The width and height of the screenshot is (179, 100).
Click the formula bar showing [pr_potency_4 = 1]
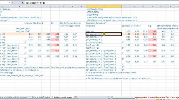pyautogui.click(x=102, y=3)
